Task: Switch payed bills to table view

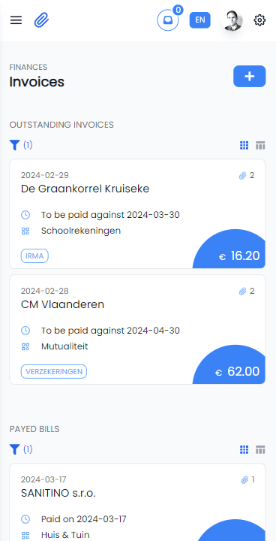Action: [x=260, y=449]
